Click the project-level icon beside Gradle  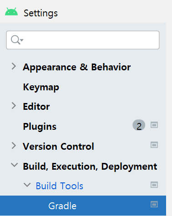154,204
